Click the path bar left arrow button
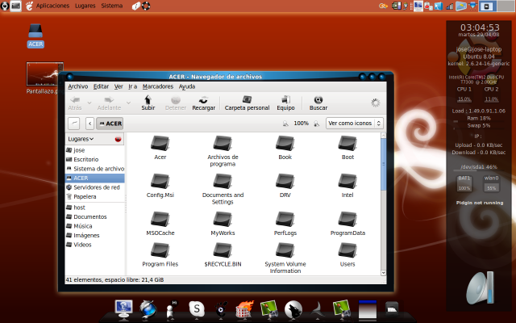 [89, 124]
